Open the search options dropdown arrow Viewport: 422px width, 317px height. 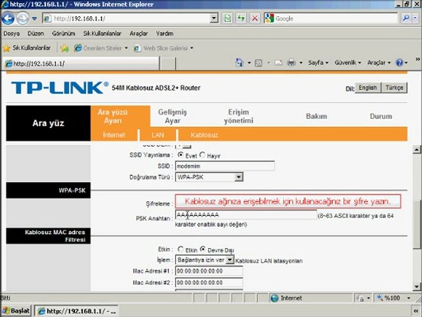coord(415,18)
